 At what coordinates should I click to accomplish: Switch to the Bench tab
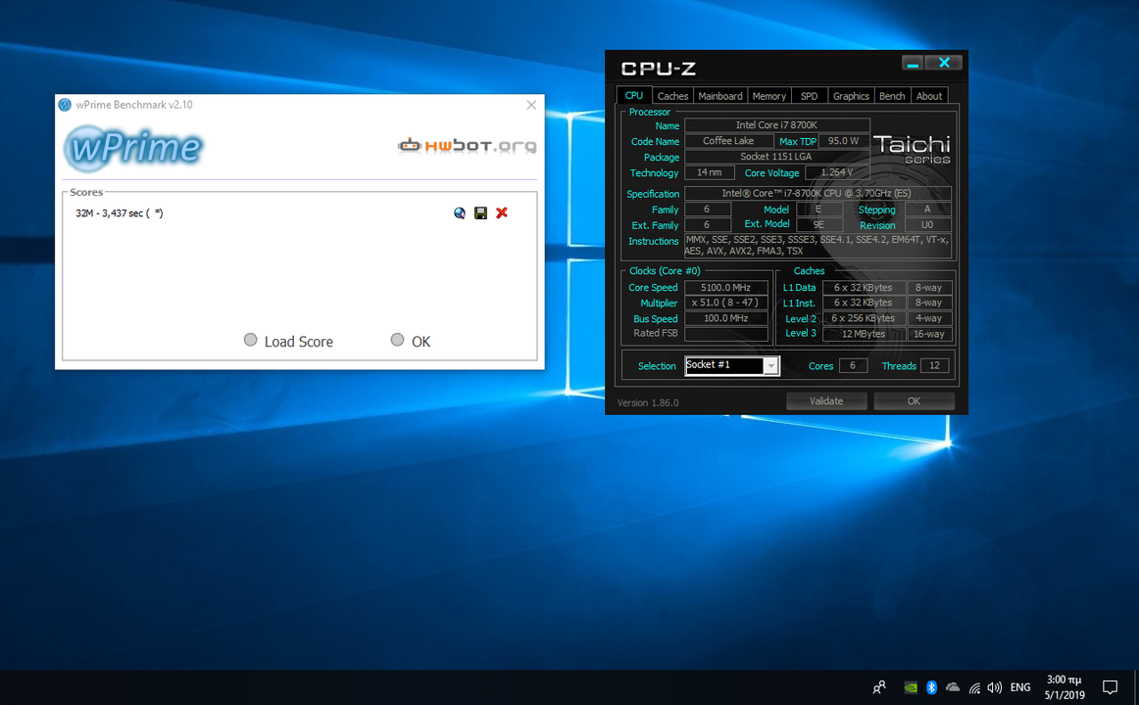click(x=892, y=96)
